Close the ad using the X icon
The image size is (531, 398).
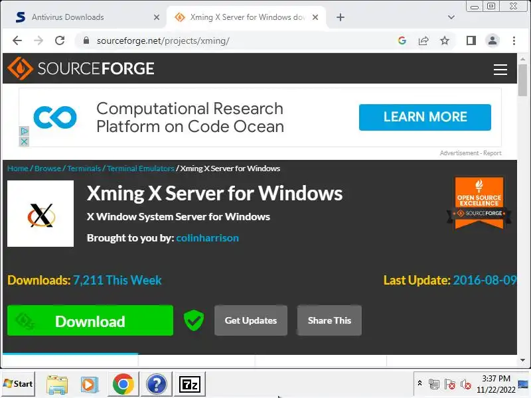[24, 141]
